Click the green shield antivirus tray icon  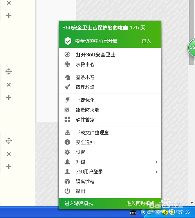tap(172, 212)
